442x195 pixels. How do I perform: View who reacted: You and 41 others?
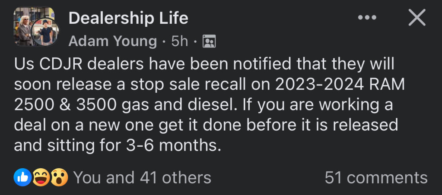(142, 178)
